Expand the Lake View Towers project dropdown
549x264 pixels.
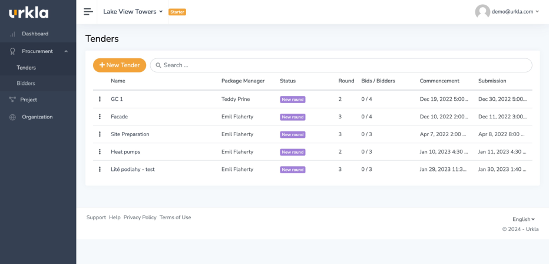pos(133,12)
